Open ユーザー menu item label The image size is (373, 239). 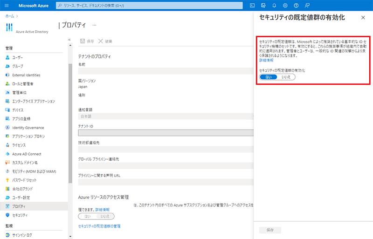(x=18, y=57)
